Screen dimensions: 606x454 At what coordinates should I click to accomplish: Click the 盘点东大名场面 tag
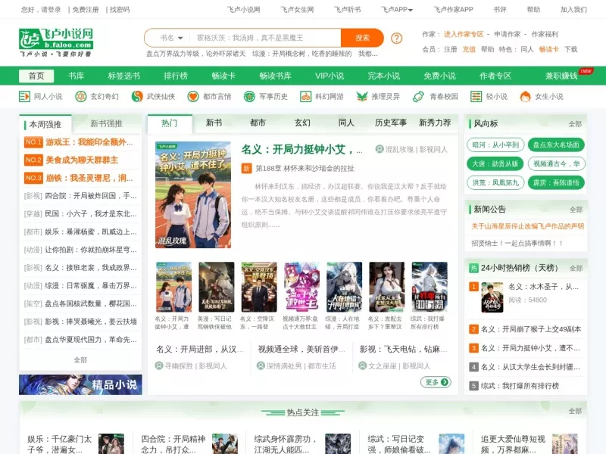[x=556, y=145]
